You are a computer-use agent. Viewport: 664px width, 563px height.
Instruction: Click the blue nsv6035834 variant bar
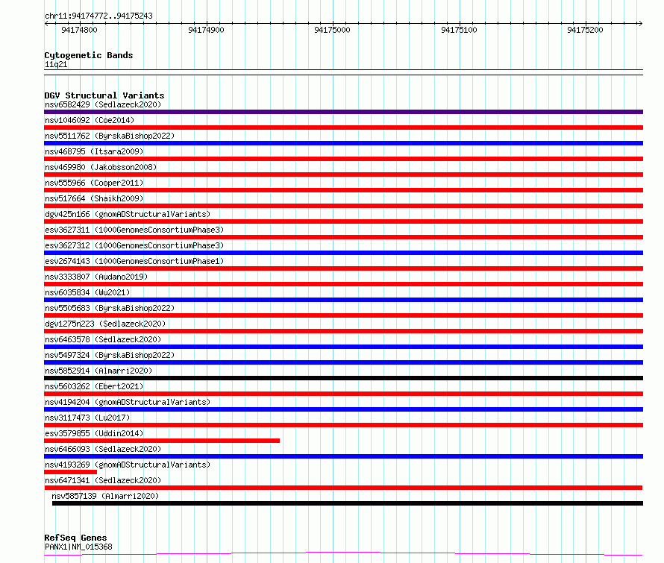click(x=343, y=300)
